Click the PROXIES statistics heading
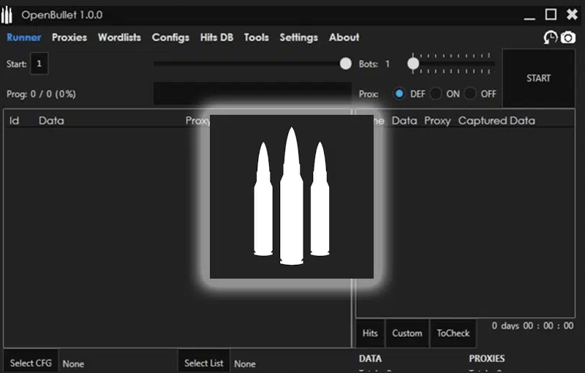 (487, 358)
